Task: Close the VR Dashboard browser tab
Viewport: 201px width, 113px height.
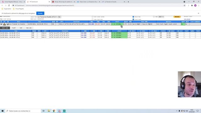Action: pyautogui.click(x=49, y=2)
